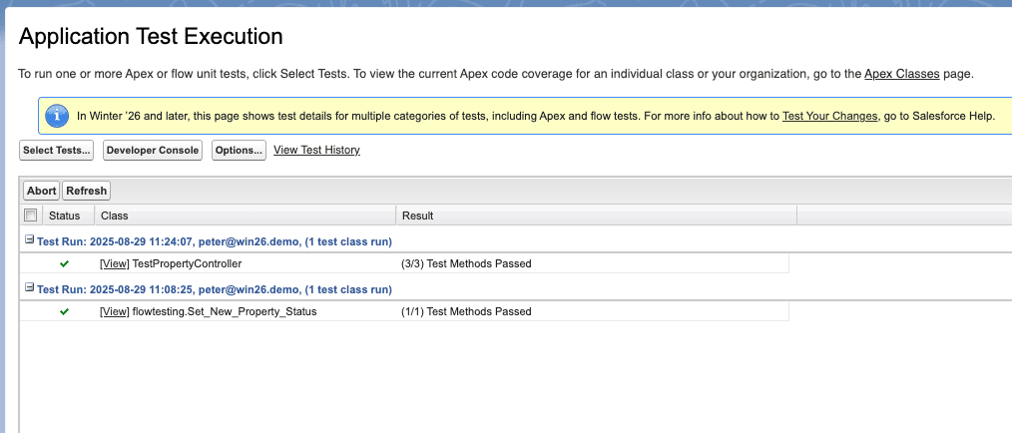Viewport: 1012px width, 433px height.
Task: Open the Test Your Changes help link
Action: click(x=829, y=116)
